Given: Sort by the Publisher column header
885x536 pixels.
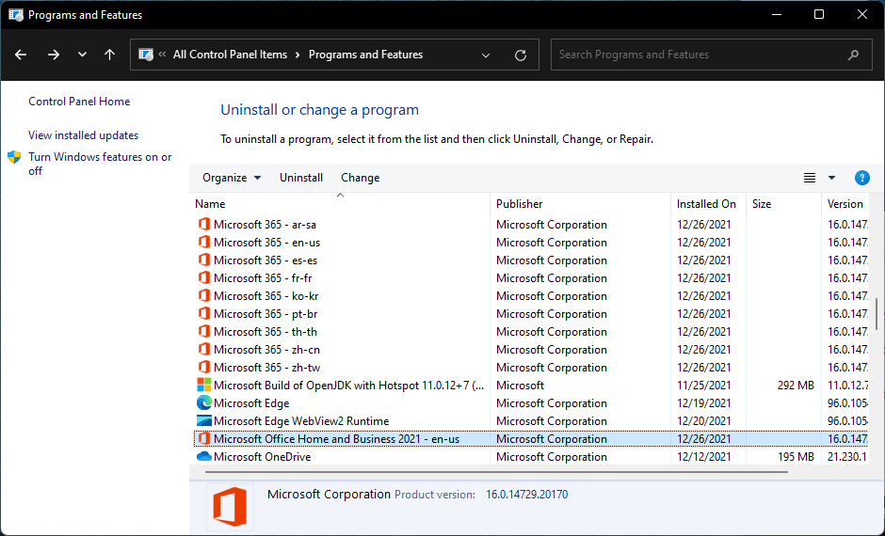Looking at the screenshot, I should (580, 204).
